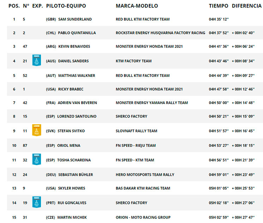This screenshot has height=223, width=263.
Task: Click on Kevin Benavides rider entry
Action: tap(74, 47)
